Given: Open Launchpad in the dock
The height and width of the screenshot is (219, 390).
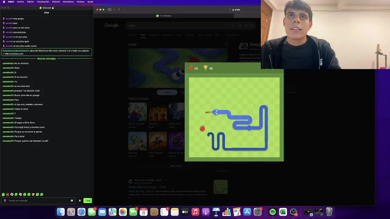Looking at the screenshot, I should tap(71, 212).
